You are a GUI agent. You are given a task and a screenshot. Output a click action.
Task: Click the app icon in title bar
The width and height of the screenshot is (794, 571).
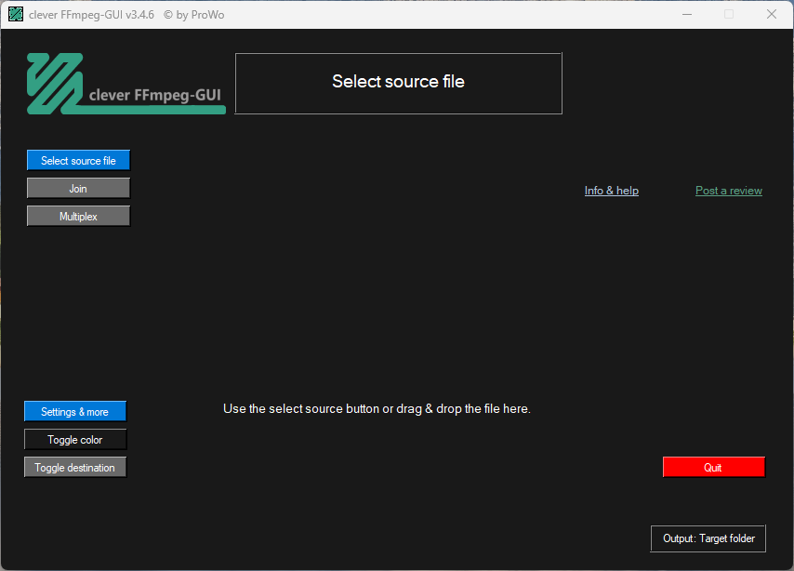[16, 14]
